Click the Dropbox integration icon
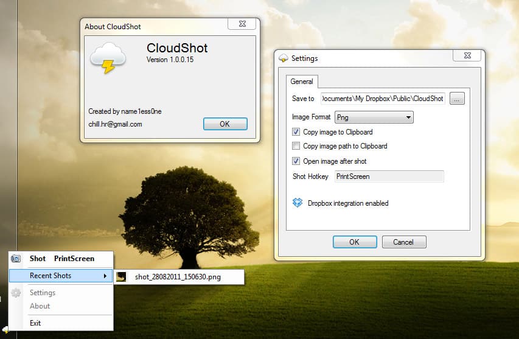 tap(298, 203)
